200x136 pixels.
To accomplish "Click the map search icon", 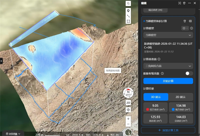I will tap(128, 3).
